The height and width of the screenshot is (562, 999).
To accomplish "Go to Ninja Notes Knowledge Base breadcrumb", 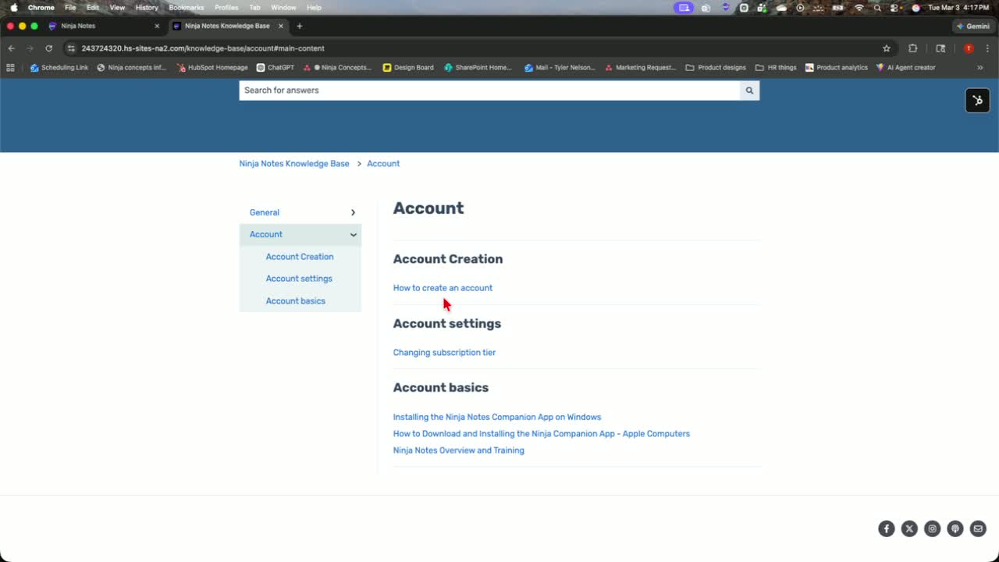I will pos(294,164).
